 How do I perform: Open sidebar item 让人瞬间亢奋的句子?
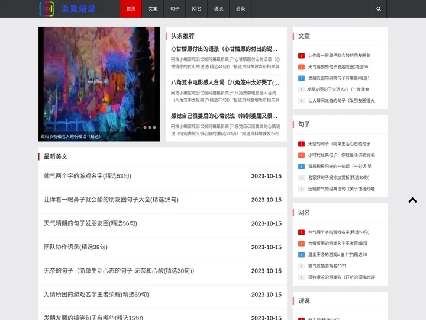(341, 101)
